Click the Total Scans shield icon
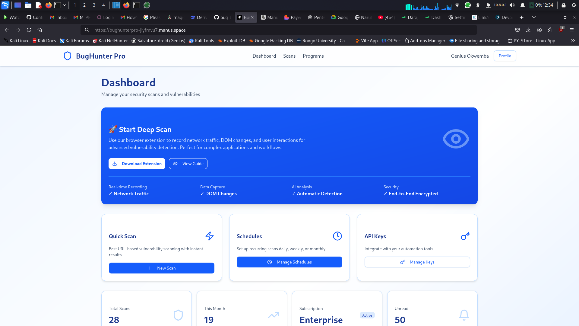The width and height of the screenshot is (579, 326). 178,315
